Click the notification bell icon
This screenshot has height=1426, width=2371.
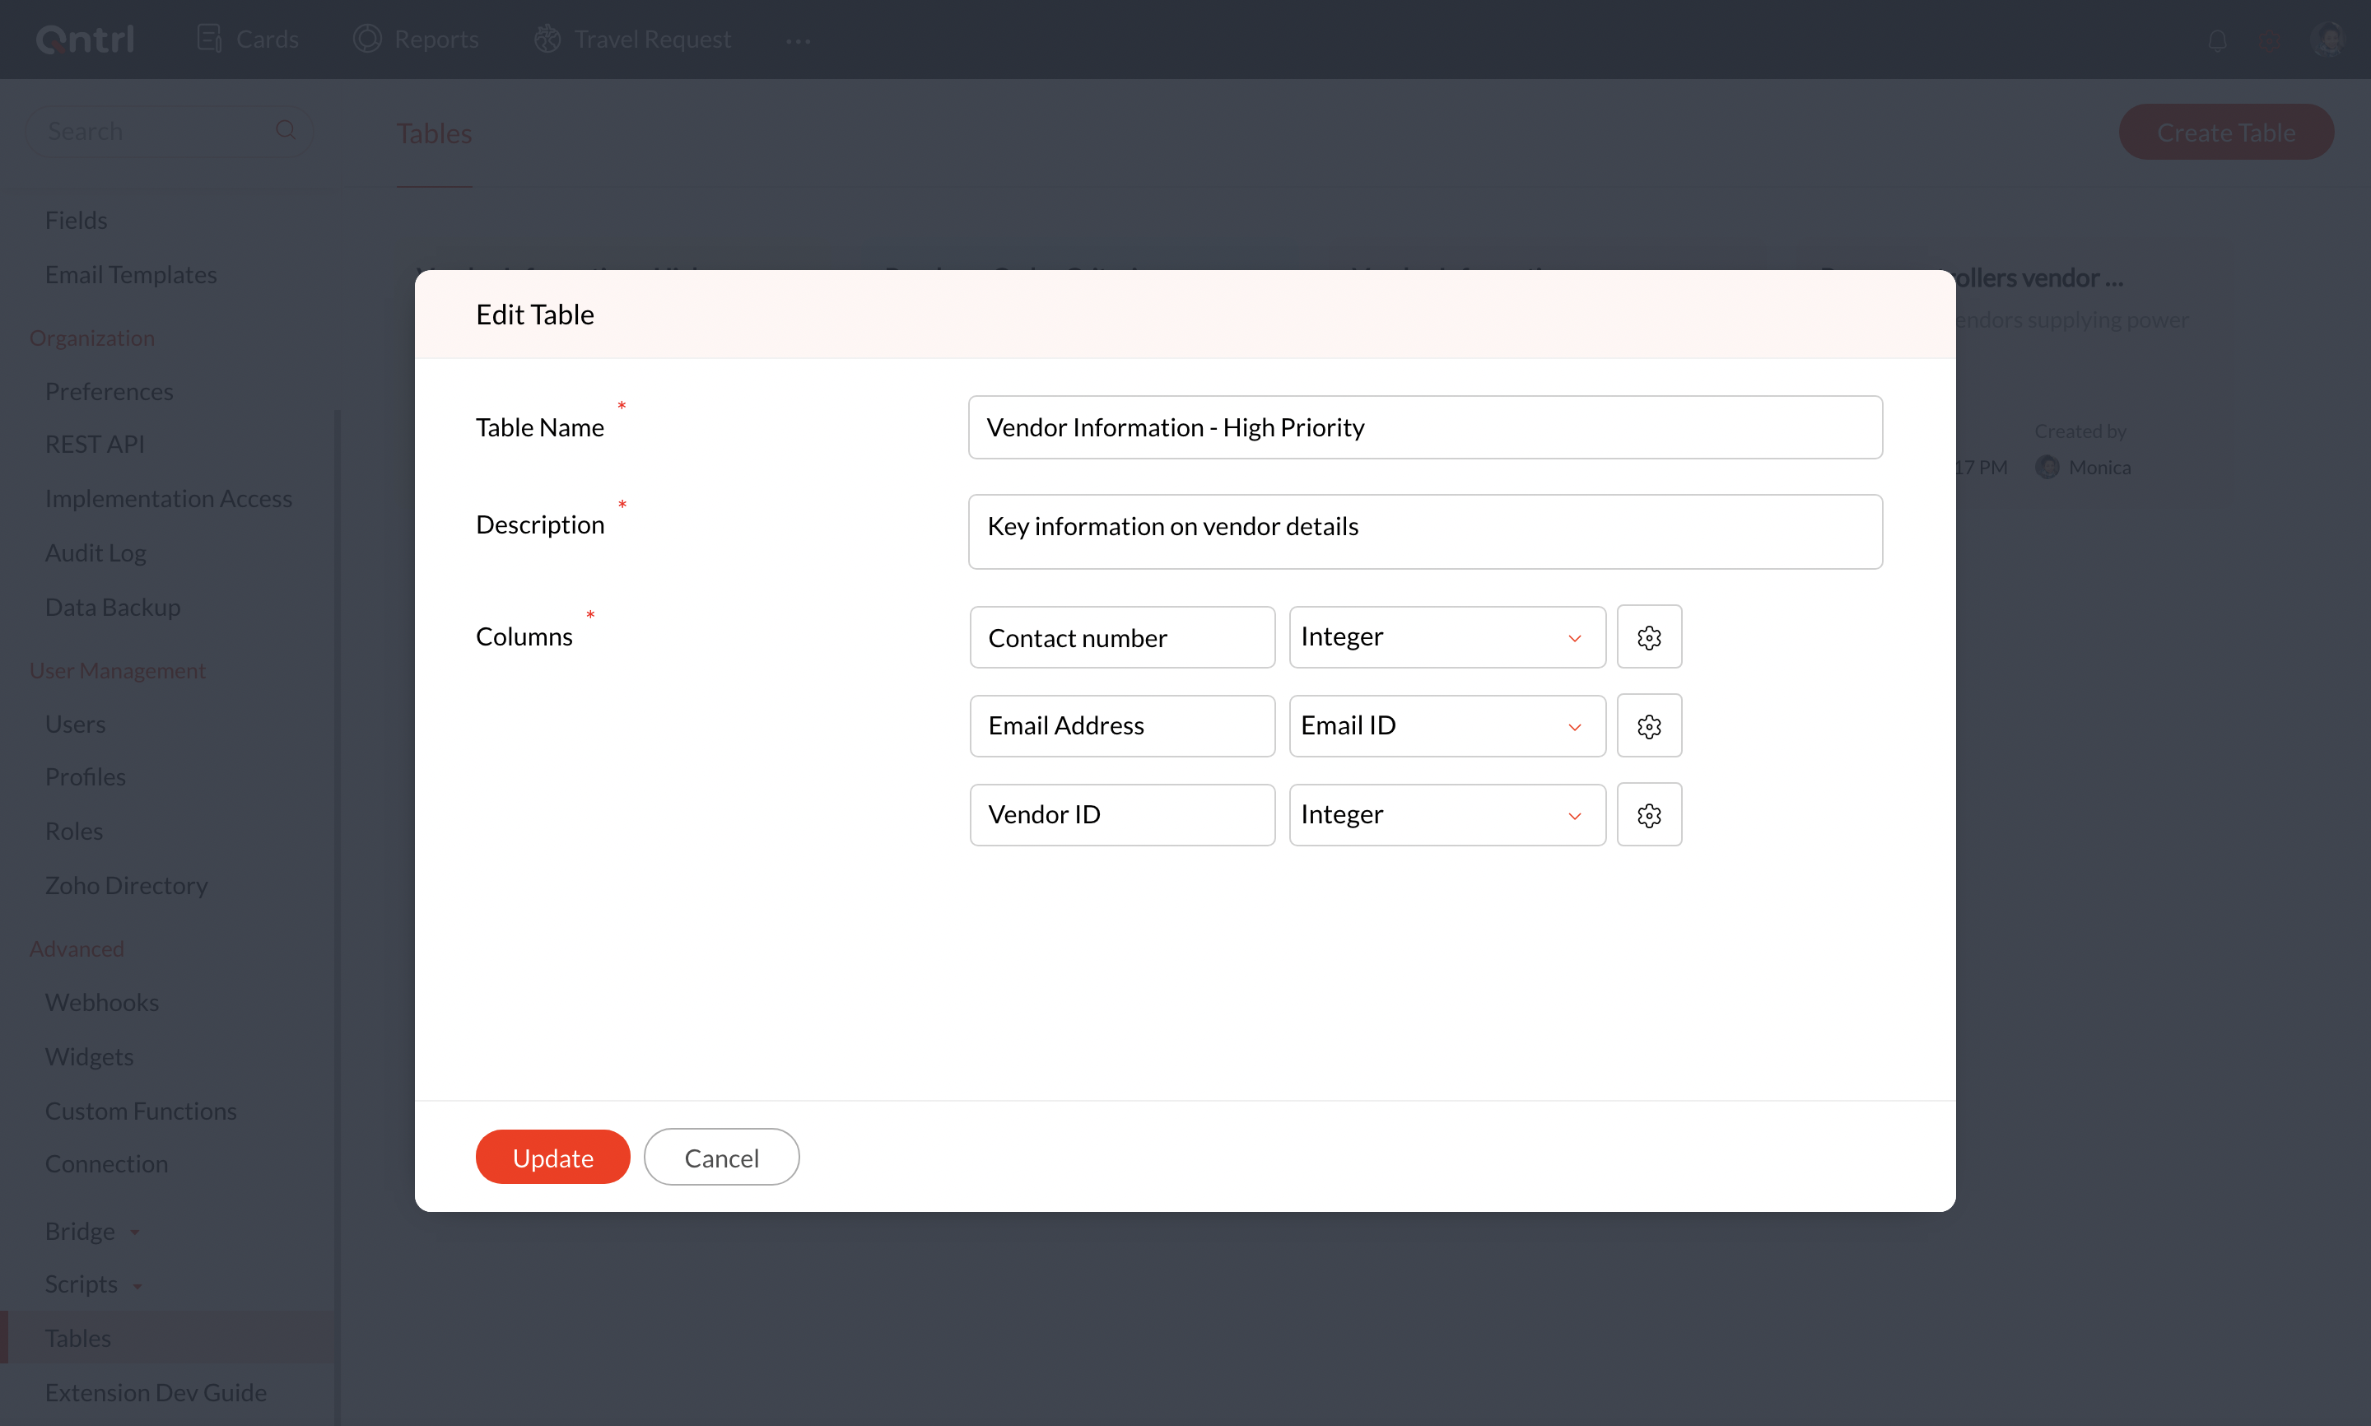pos(2217,40)
